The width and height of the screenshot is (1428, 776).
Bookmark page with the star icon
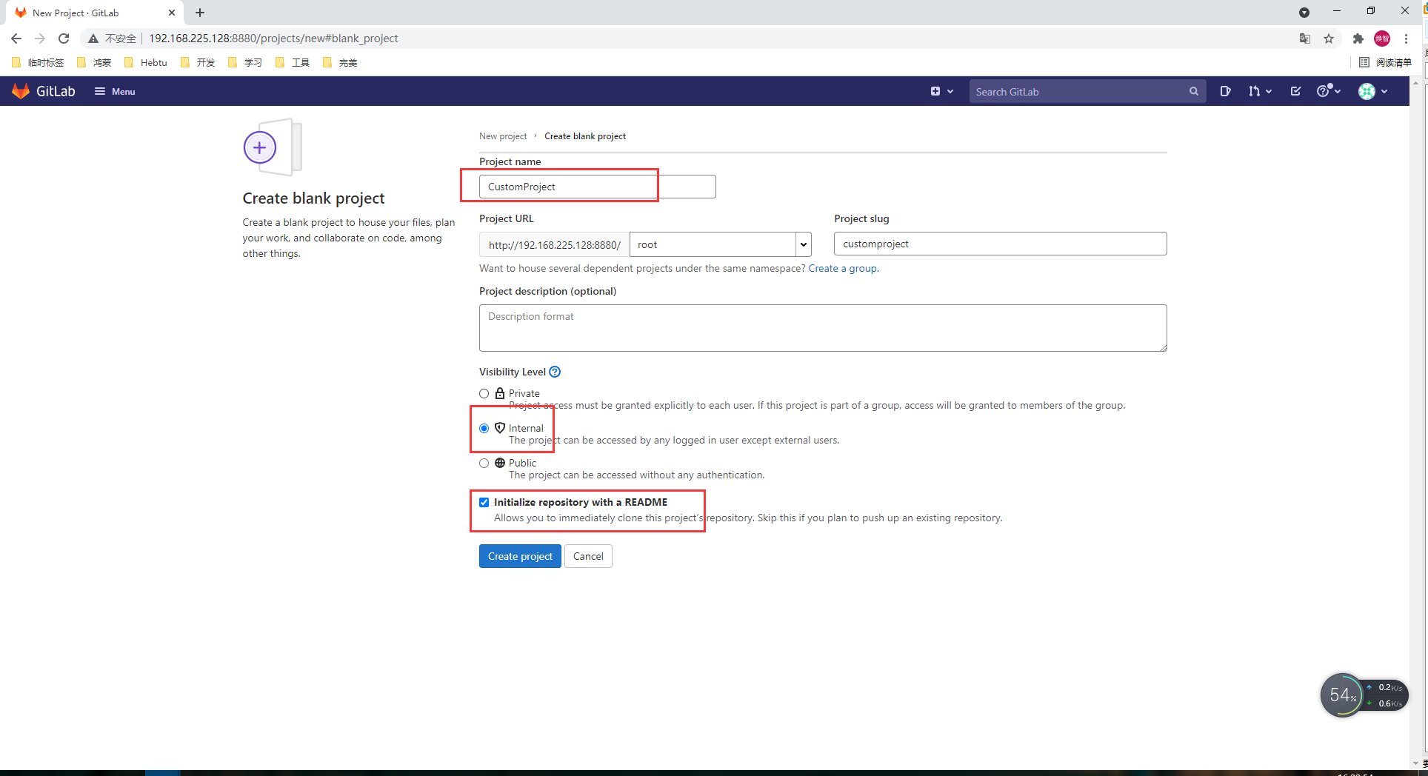1329,39
